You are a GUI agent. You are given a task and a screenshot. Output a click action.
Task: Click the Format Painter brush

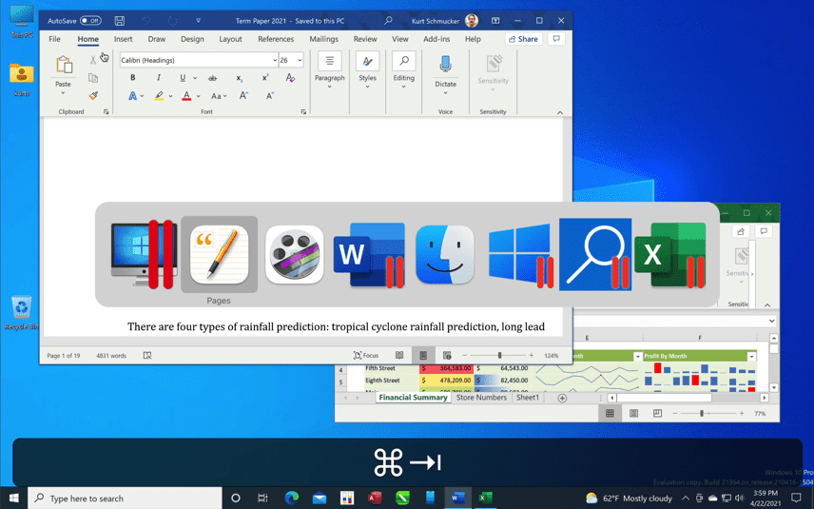(93, 95)
